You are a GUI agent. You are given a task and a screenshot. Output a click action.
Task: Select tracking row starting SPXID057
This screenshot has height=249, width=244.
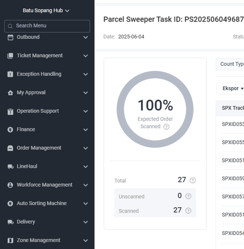point(233,197)
